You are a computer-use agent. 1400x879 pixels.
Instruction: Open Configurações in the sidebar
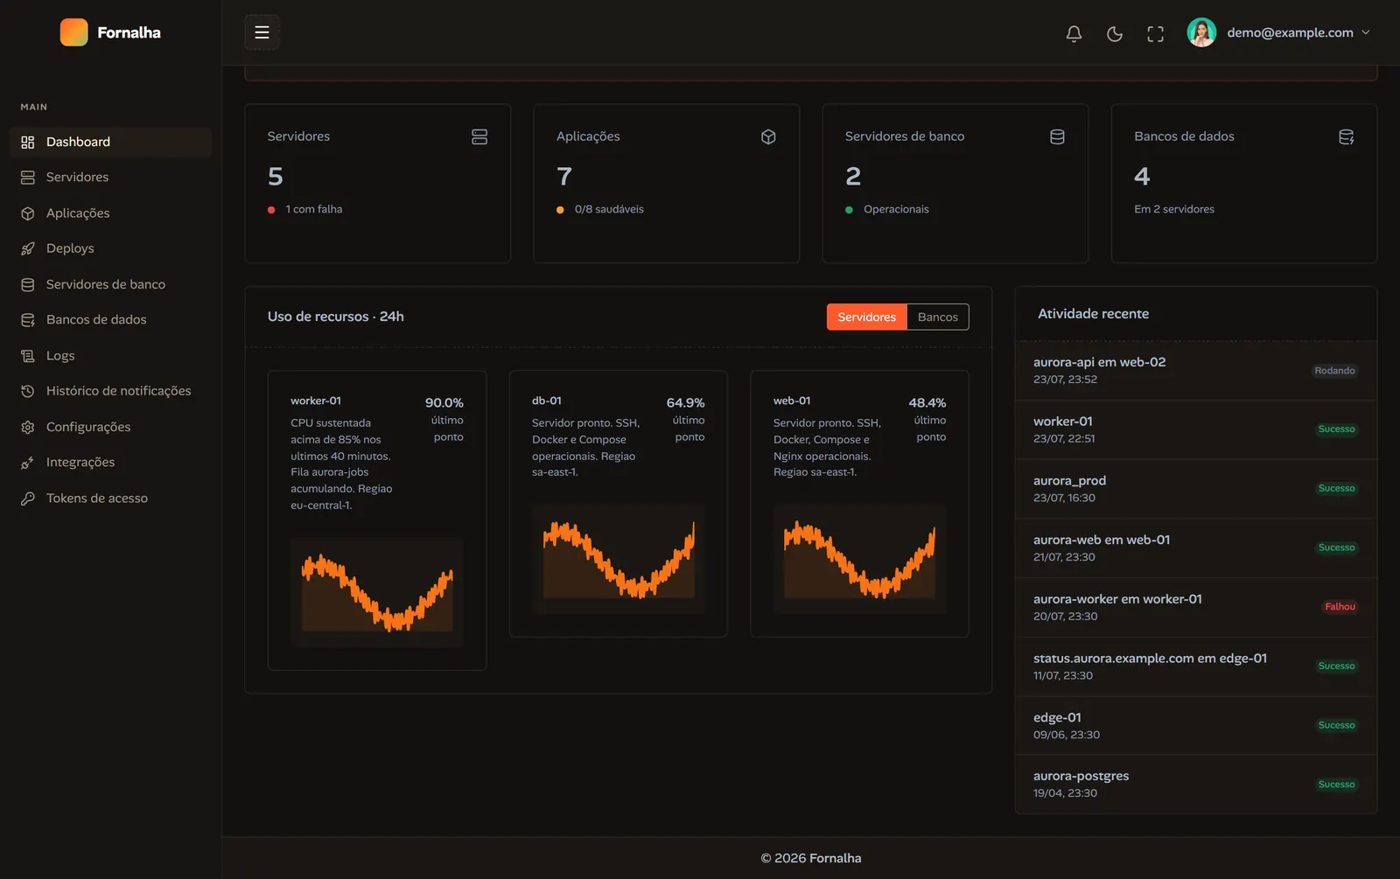(x=111, y=427)
